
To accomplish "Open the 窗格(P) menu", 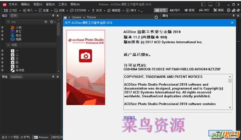I will [50, 5].
